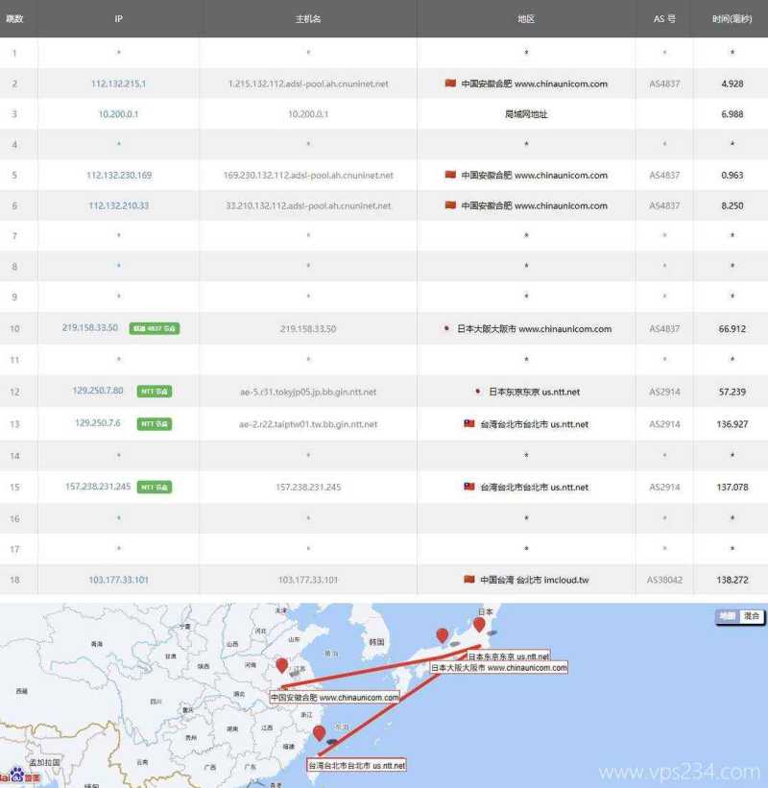768x788 pixels.
Task: Switch the map to 混合 hybrid view
Action: tap(752, 616)
